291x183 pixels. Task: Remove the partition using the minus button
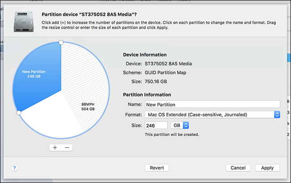(67, 148)
